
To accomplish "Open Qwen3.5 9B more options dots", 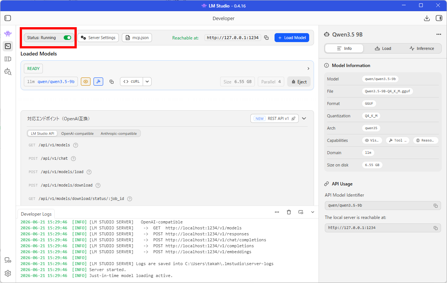I will click(438, 34).
